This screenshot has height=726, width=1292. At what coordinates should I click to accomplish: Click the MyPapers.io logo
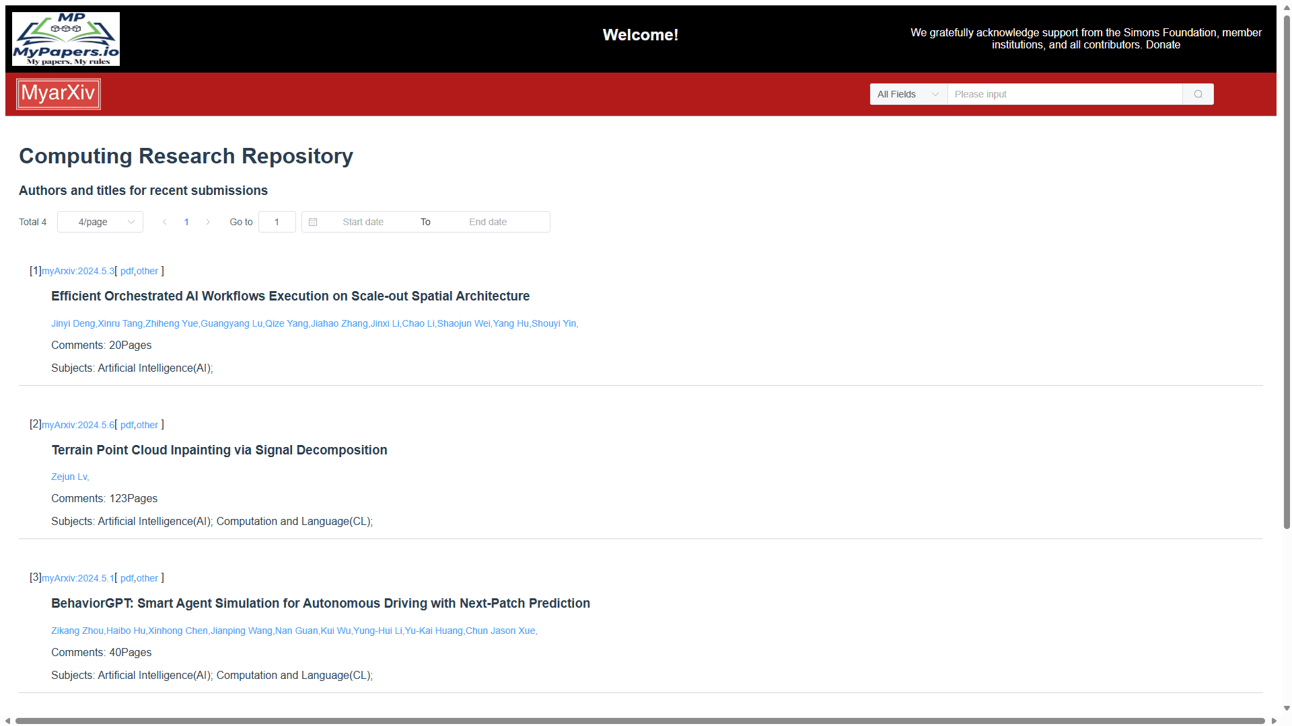(x=65, y=38)
